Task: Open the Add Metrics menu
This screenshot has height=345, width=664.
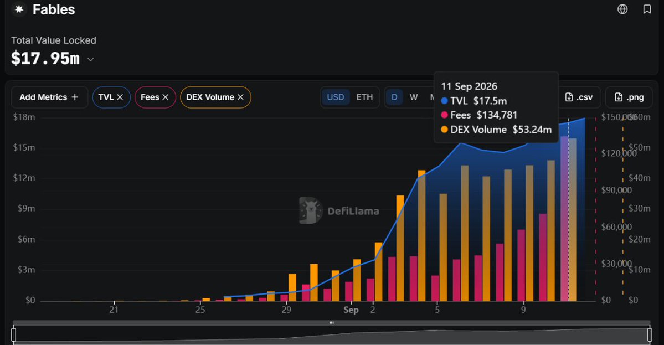Action: click(49, 97)
